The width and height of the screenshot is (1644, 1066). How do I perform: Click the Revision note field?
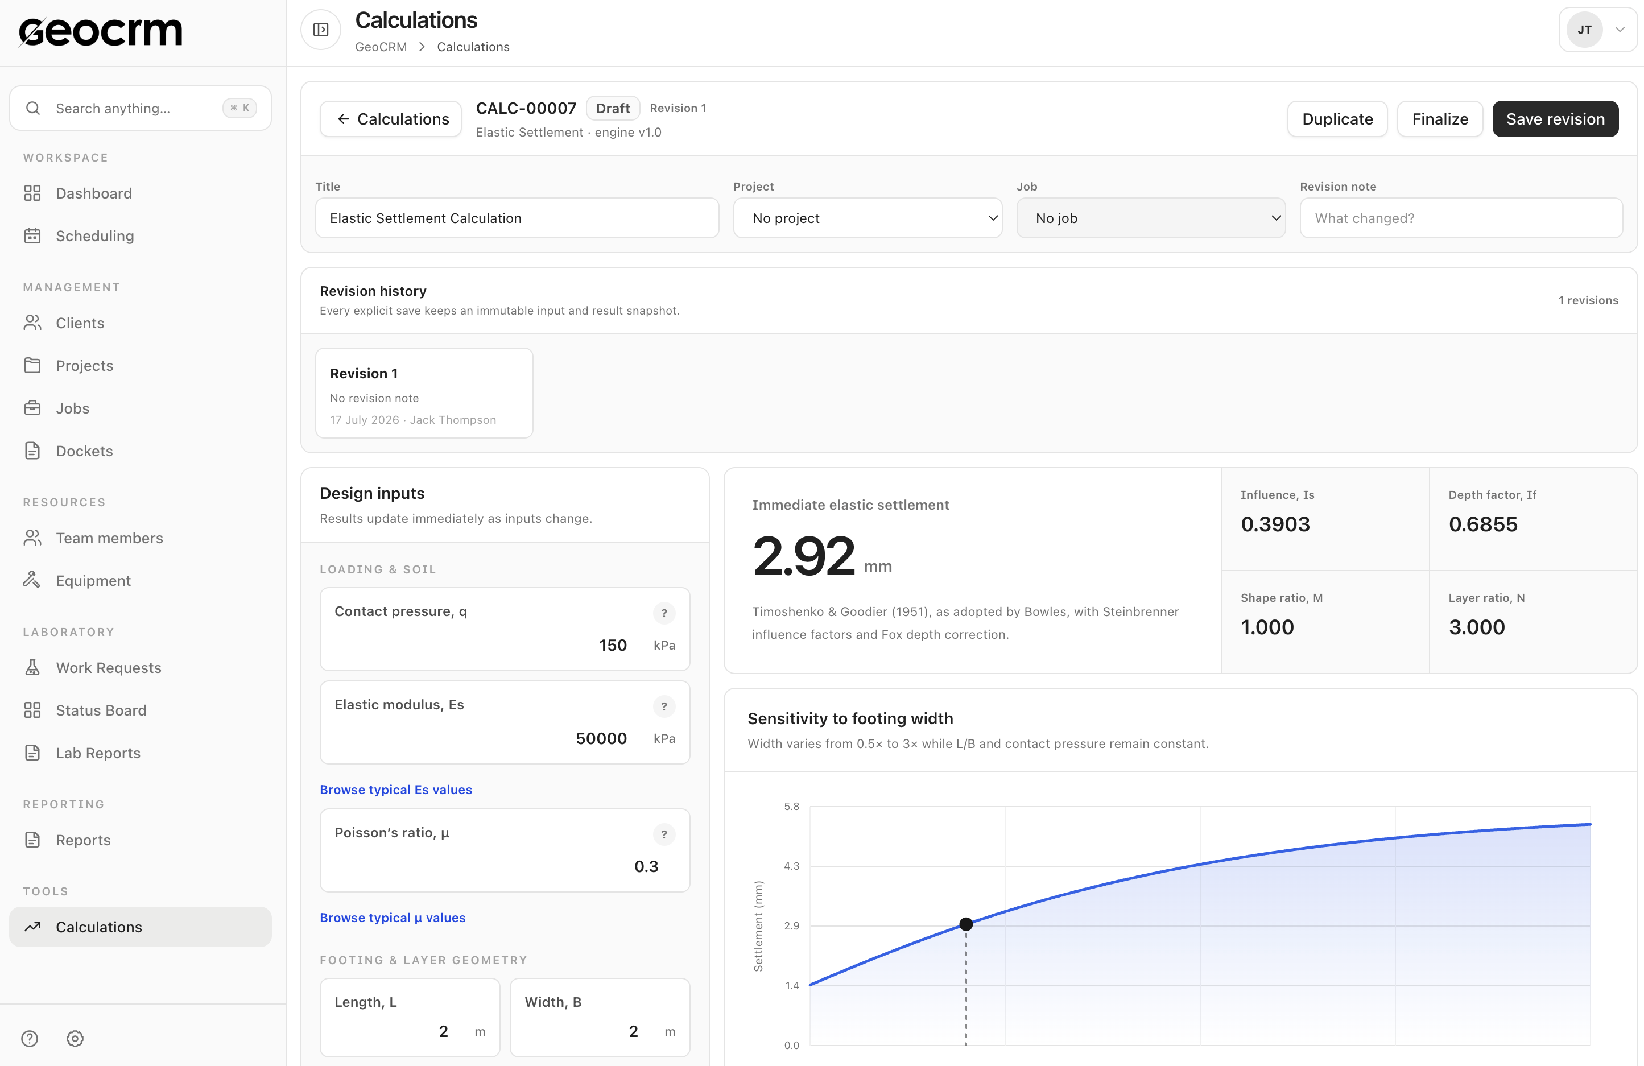1461,218
